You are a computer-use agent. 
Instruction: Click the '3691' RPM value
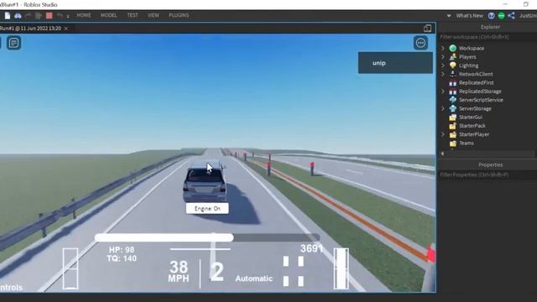[x=311, y=248]
